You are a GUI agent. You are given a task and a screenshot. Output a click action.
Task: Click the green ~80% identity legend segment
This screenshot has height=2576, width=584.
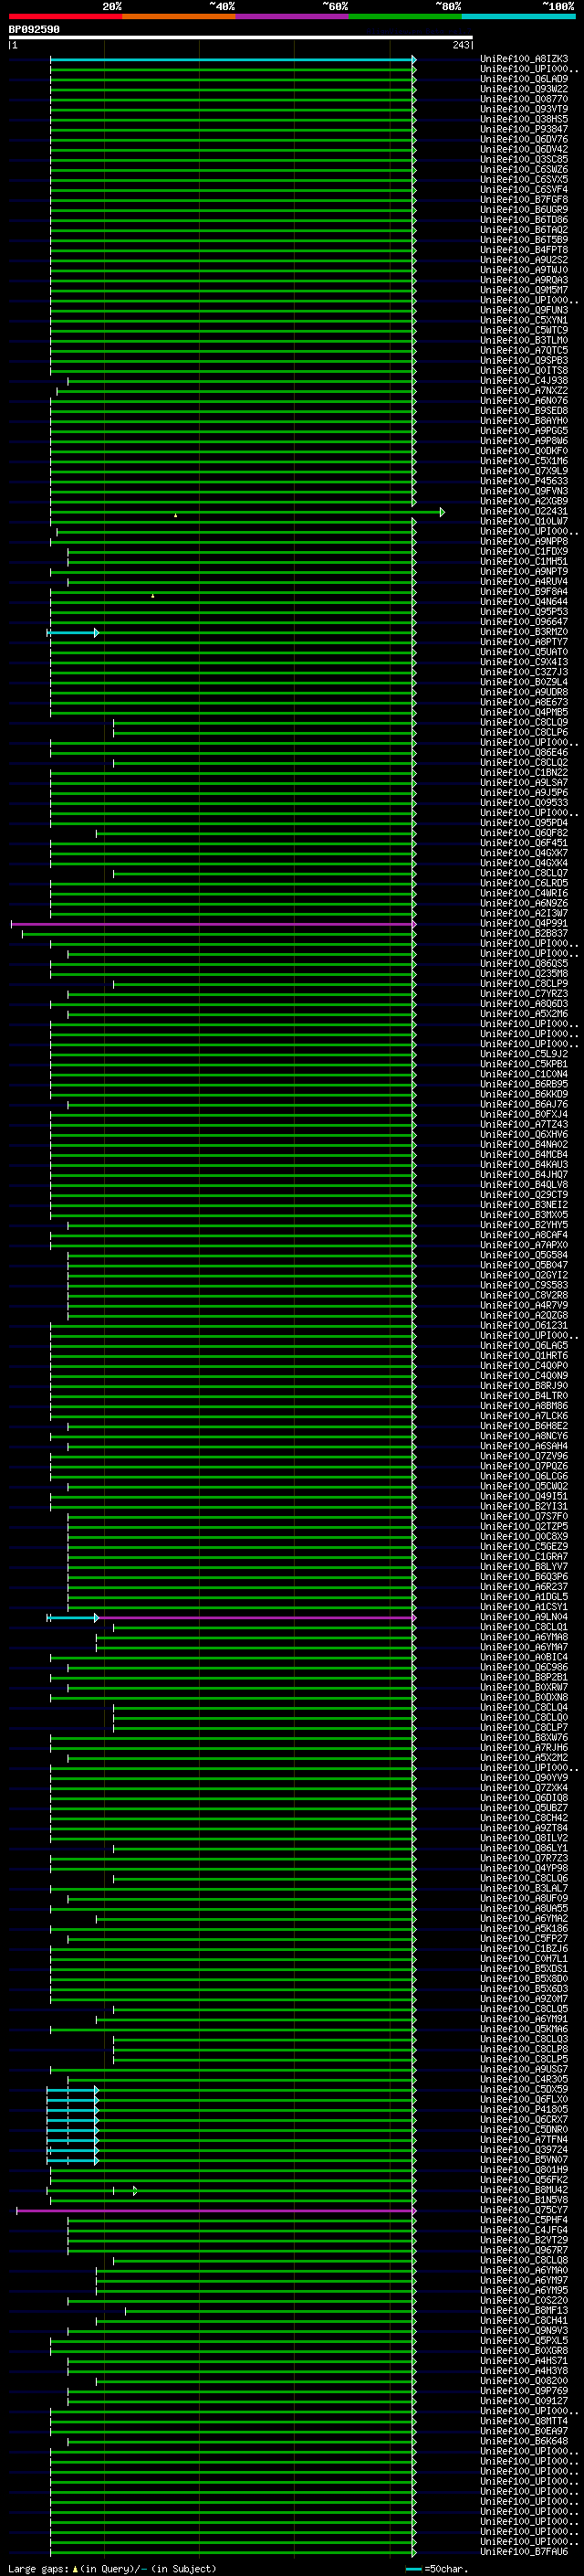(405, 16)
